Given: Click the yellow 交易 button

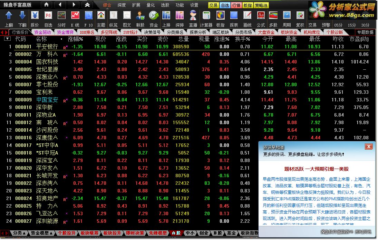Looking at the screenshot, I should 213,5.
